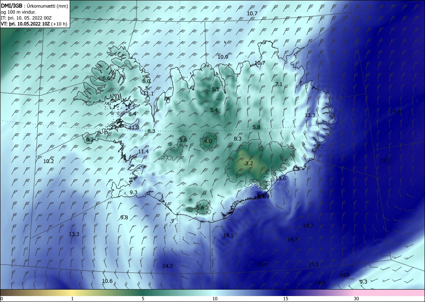Click the value 6.6 in the Westfjords
425x302 pixels.
coord(106,78)
